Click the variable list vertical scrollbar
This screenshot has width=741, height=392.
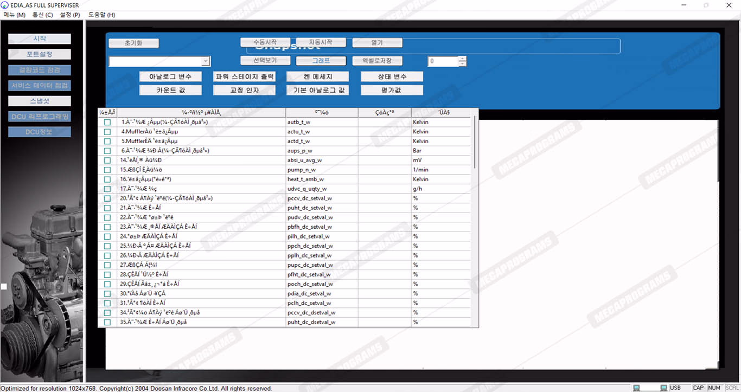pos(475,141)
